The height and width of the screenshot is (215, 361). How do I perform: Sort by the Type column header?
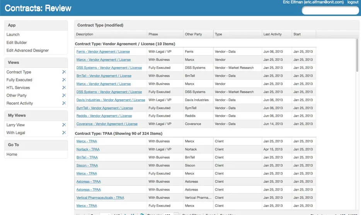coord(237,34)
